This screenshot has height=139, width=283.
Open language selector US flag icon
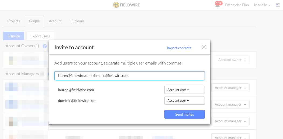278,5
